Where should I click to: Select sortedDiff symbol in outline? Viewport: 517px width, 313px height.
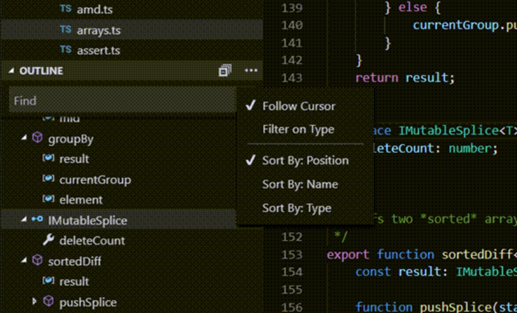pos(74,261)
